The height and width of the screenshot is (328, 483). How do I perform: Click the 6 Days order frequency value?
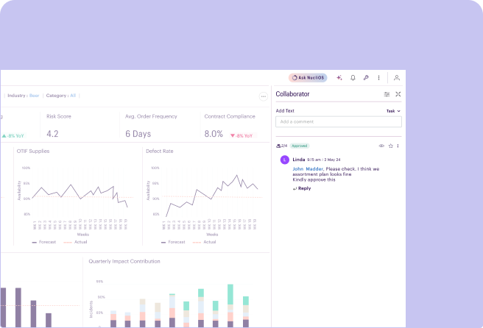tap(138, 134)
